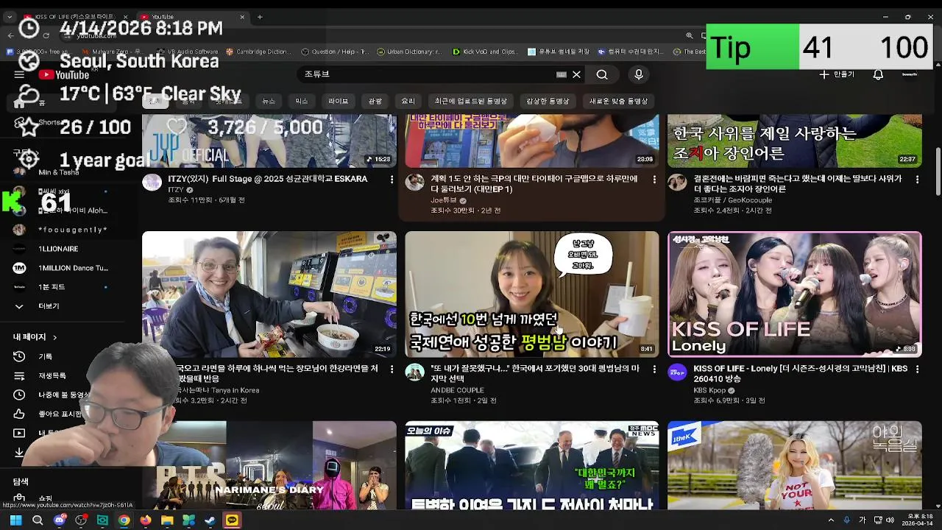Viewport: 942px width, 530px height.
Task: Play the ramen machine video thumbnail
Action: [269, 294]
